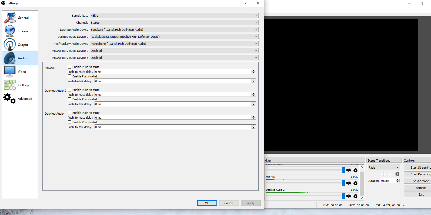Click the Exit button in Controls

(417, 194)
